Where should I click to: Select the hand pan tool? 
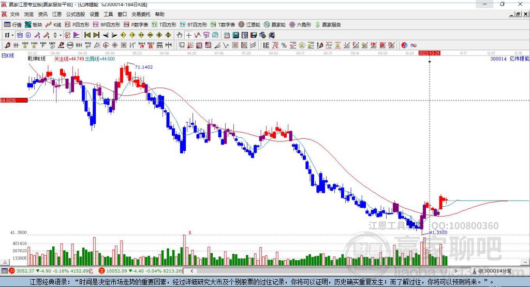click(180, 35)
